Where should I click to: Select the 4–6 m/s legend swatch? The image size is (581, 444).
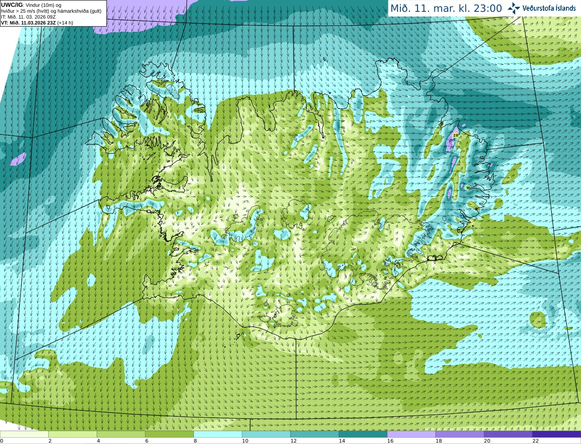[121, 434]
